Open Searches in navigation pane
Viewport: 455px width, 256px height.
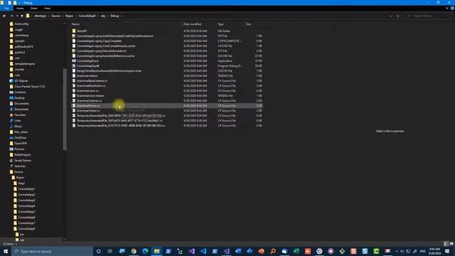20,166
